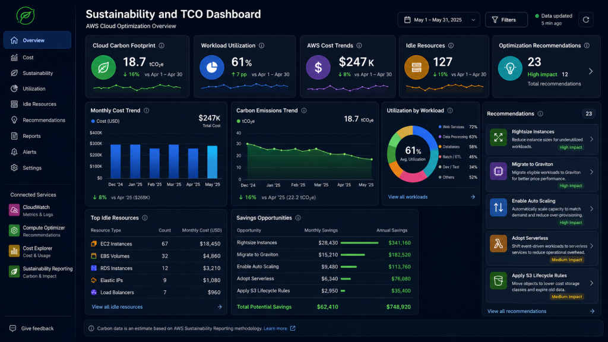Click the Cost Explorer service icon

click(x=14, y=251)
